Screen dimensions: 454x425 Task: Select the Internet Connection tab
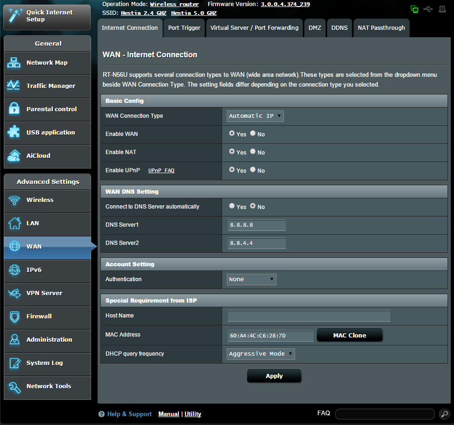(130, 28)
